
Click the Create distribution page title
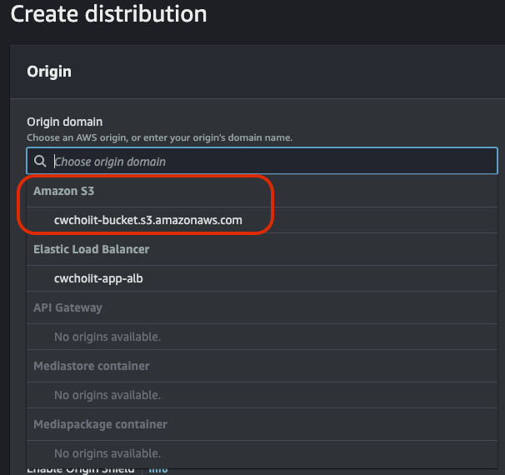tap(108, 14)
